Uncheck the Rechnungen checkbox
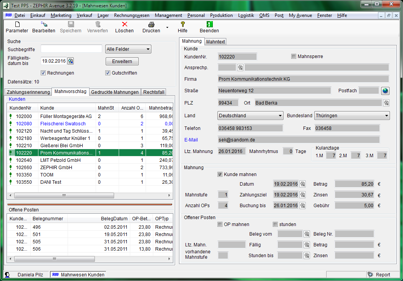The width and height of the screenshot is (403, 281). (43, 73)
